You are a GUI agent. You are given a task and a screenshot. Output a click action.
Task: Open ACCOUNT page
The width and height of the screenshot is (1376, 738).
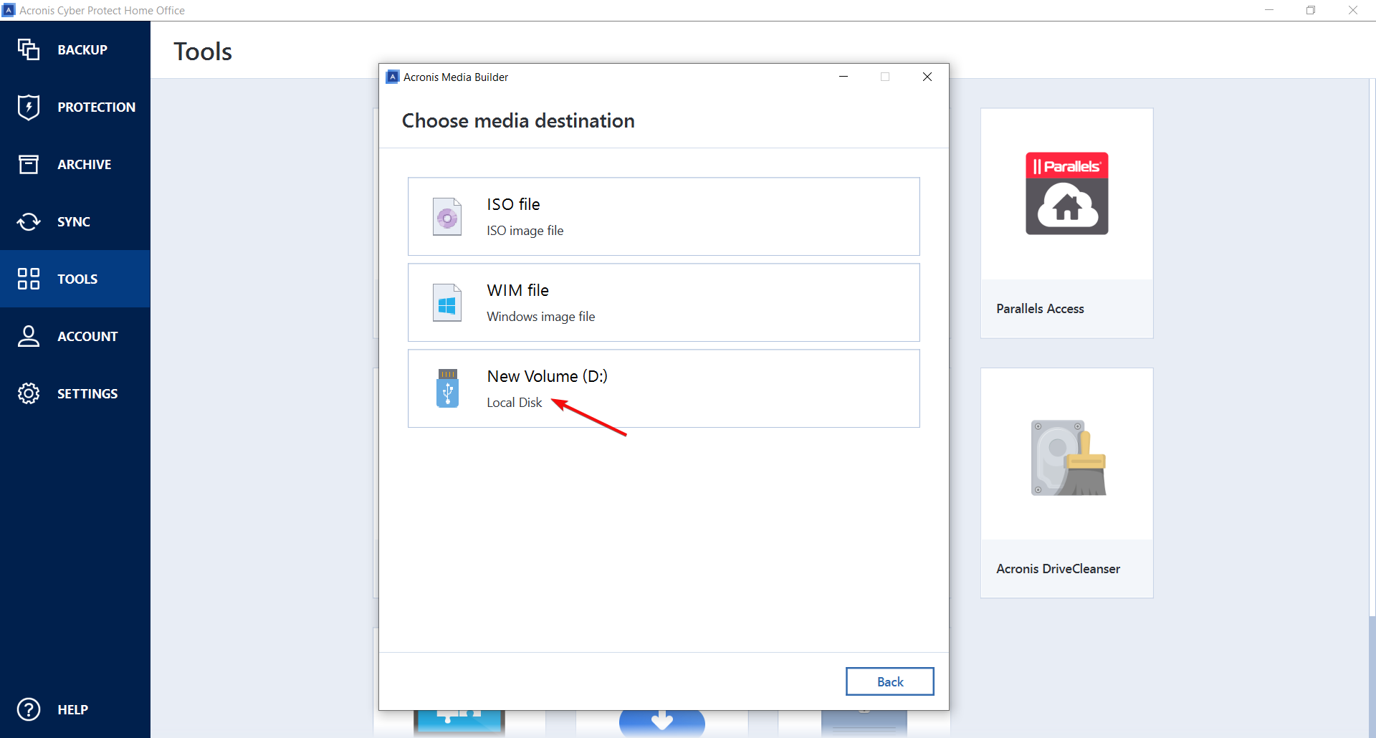(x=75, y=336)
